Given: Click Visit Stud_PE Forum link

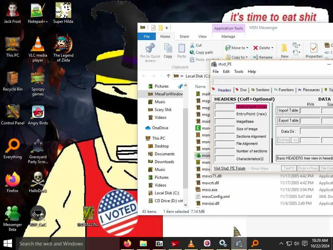Looking at the screenshot, I should click(229, 168).
